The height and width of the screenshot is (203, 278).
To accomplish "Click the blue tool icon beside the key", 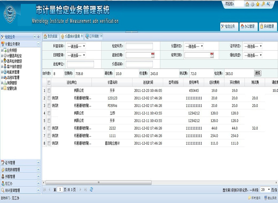I will [x=268, y=4].
